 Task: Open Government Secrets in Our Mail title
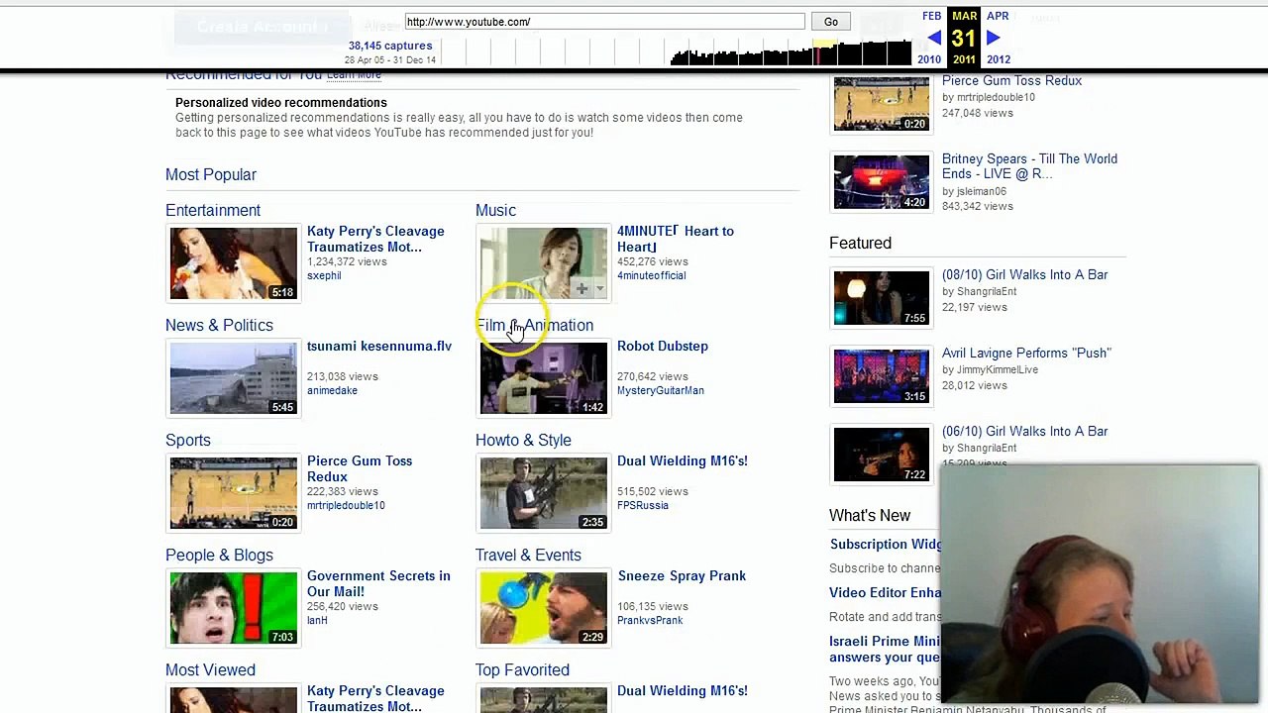(x=378, y=583)
